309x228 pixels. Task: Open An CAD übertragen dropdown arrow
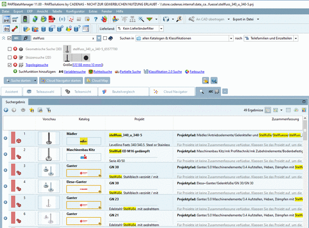229,19
